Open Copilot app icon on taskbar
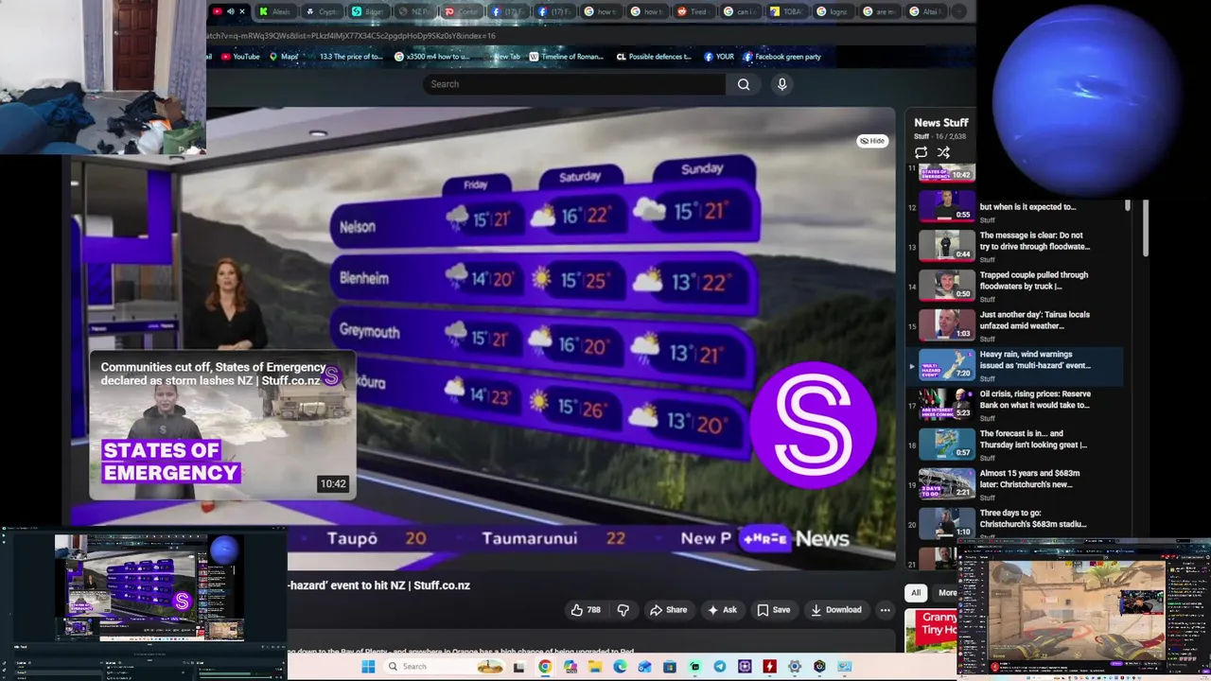 tap(570, 667)
